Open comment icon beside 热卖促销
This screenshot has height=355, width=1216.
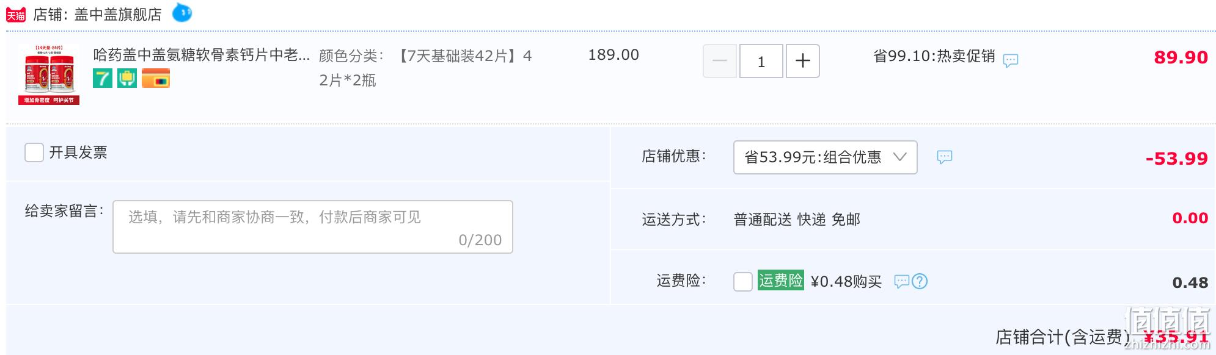pos(1011,60)
